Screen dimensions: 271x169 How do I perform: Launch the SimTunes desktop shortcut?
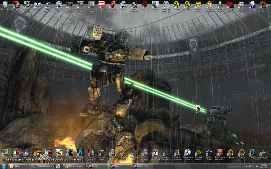point(252,4)
